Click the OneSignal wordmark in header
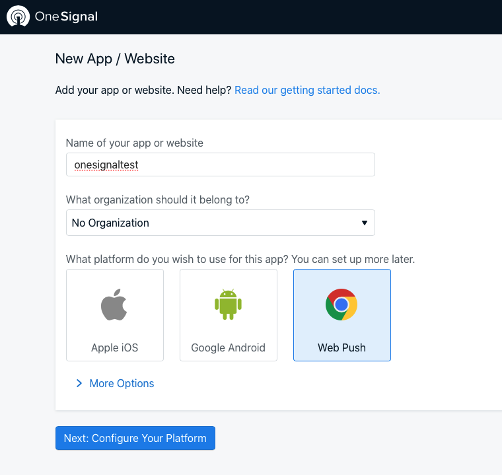 coord(66,17)
